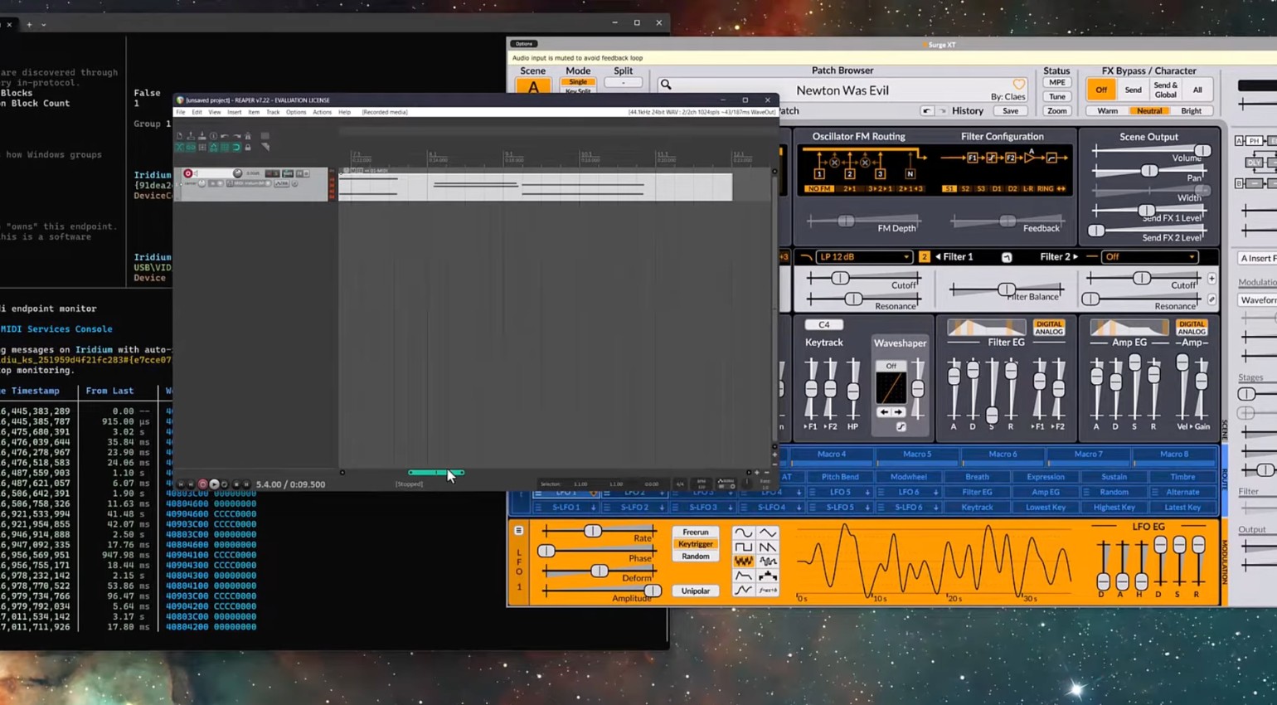
Task: Open the Insert menu in REAPER
Action: pos(235,112)
